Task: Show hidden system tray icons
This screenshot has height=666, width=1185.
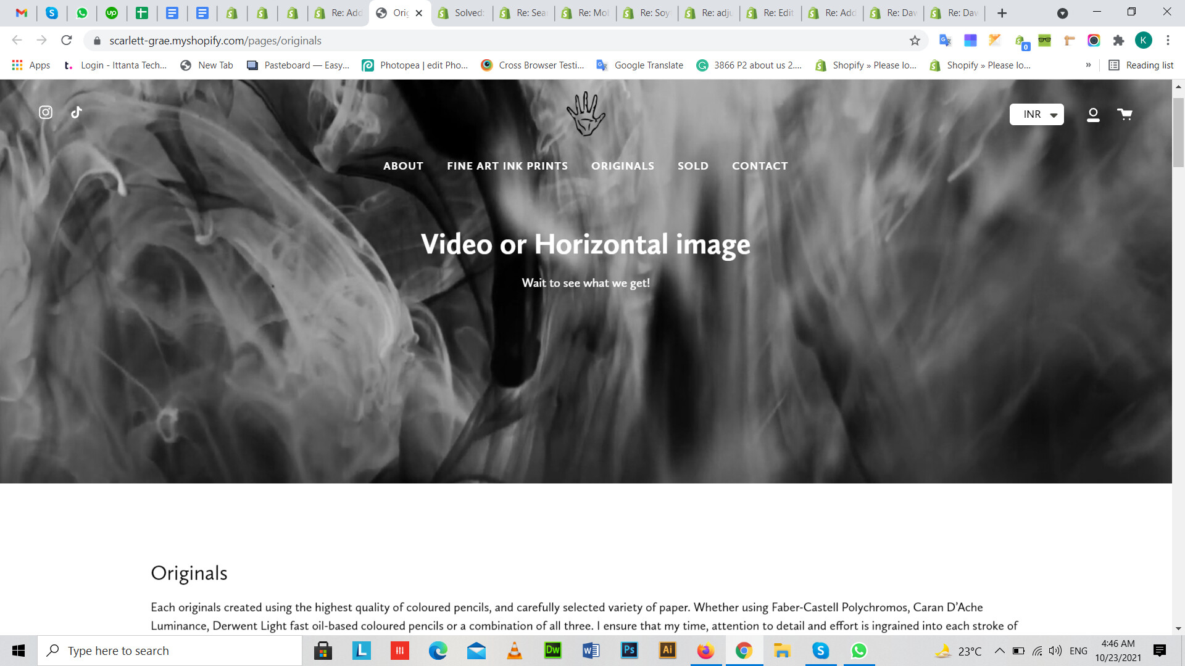Action: pos(999,651)
